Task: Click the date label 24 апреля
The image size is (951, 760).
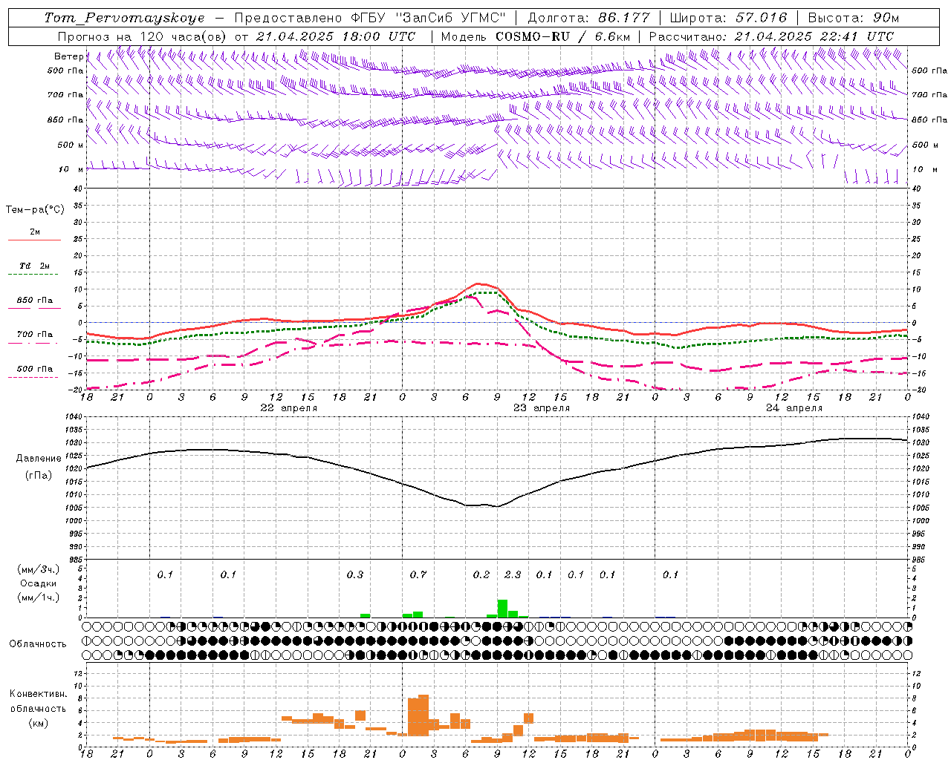Action: [794, 408]
